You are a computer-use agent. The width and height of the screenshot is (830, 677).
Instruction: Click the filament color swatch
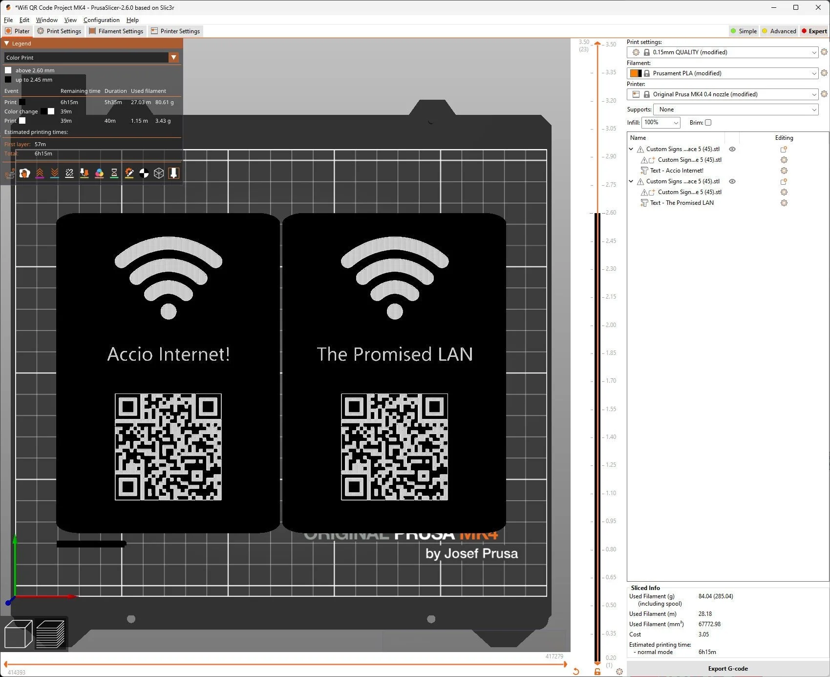pyautogui.click(x=636, y=73)
